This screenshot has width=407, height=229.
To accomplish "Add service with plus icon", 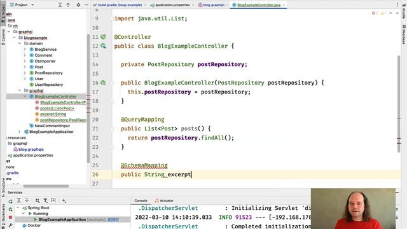I will point(64,200).
